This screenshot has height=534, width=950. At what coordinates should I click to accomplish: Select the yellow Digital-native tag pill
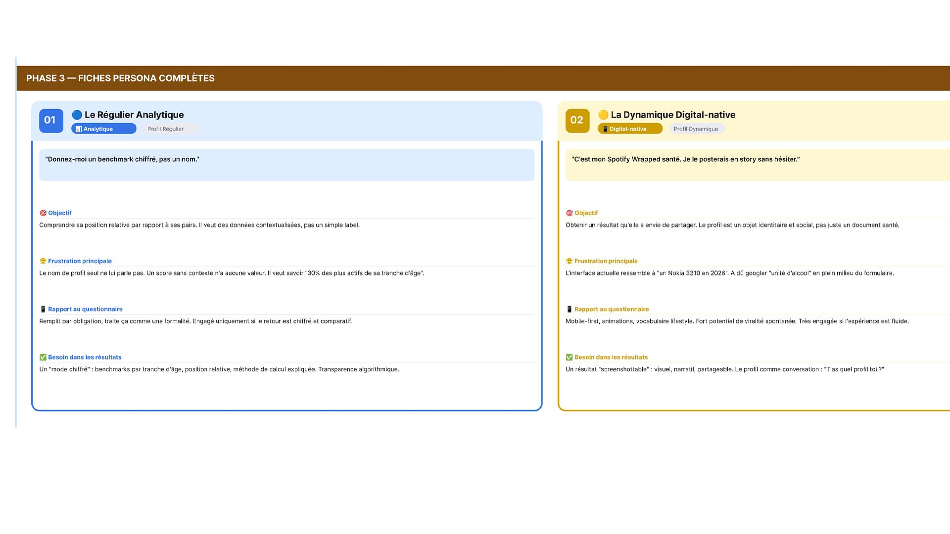pos(630,129)
